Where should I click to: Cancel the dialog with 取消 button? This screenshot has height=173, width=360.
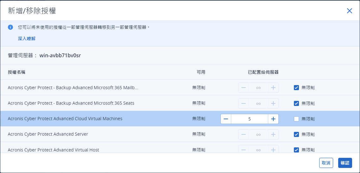point(326,163)
